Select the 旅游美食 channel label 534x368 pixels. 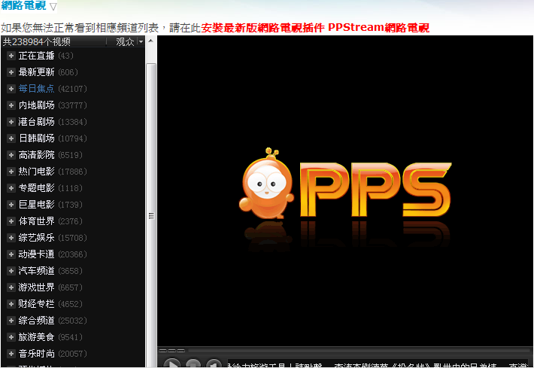click(x=36, y=337)
